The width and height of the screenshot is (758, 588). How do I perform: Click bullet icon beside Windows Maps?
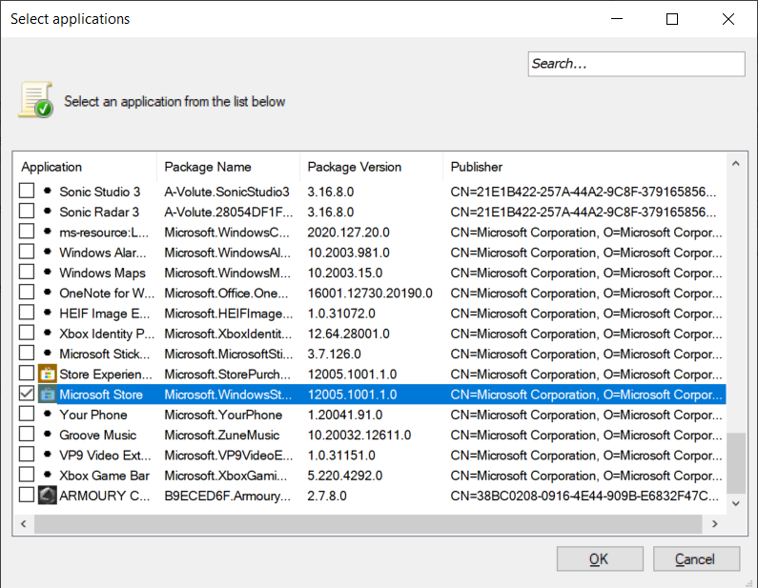48,272
